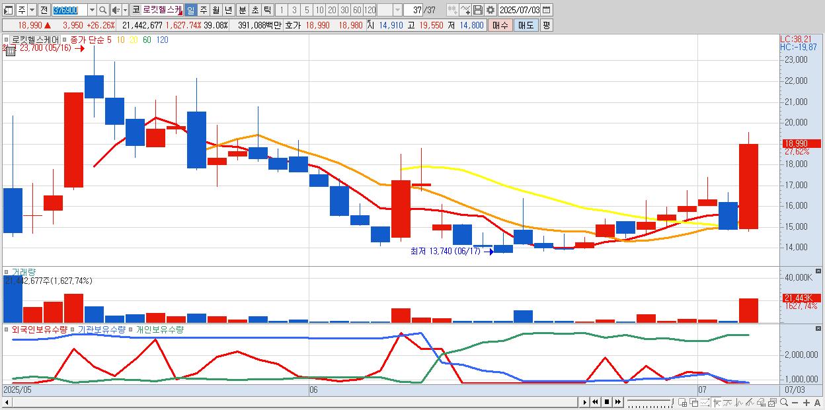
Task: Select the 초 (second) period button
Action: pos(255,10)
